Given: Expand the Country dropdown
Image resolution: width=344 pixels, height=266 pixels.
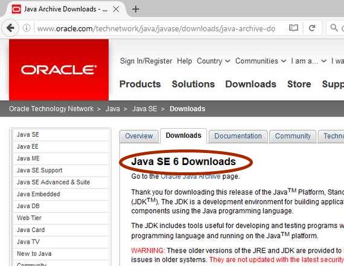Looking at the screenshot, I should tap(213, 61).
